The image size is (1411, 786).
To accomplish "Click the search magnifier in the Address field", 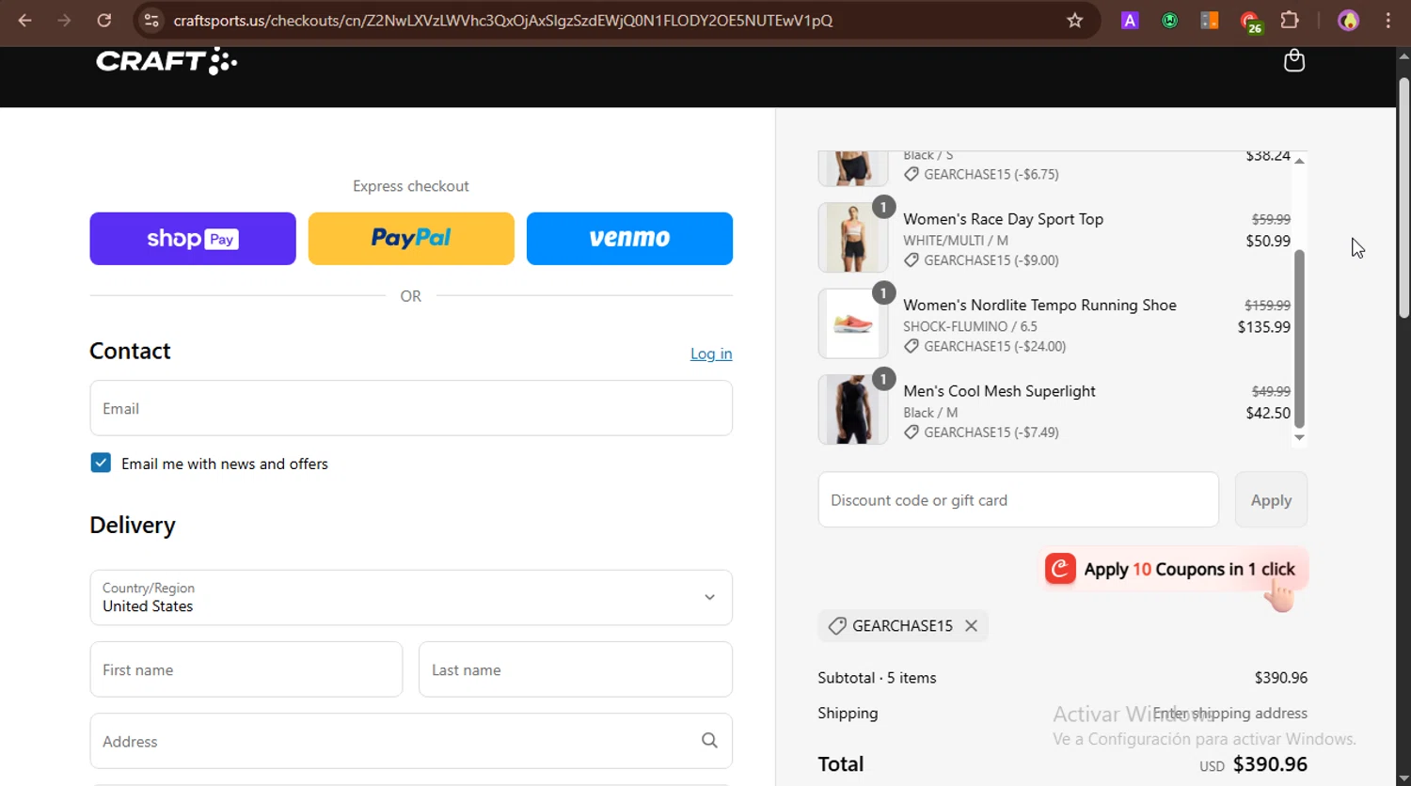I will [709, 741].
